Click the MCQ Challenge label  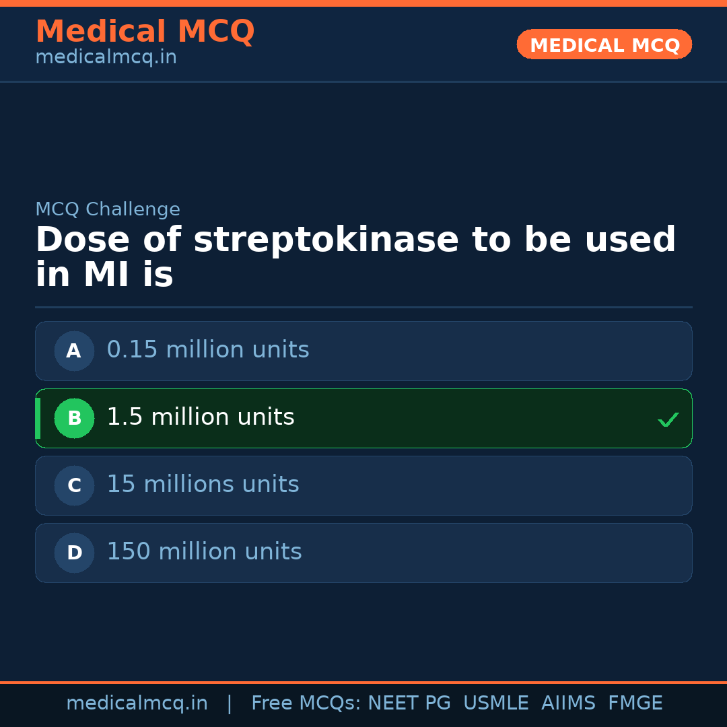(x=108, y=209)
